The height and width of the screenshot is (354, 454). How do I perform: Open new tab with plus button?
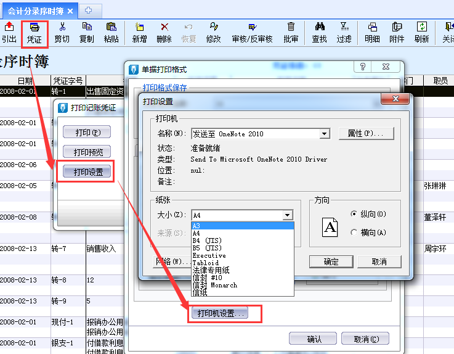click(89, 10)
